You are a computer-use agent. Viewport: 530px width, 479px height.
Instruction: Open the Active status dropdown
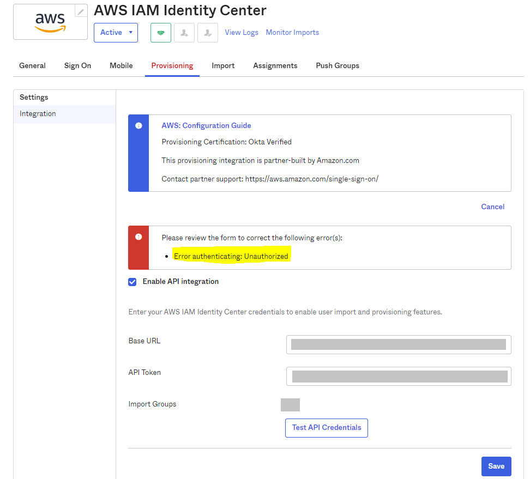(x=116, y=33)
